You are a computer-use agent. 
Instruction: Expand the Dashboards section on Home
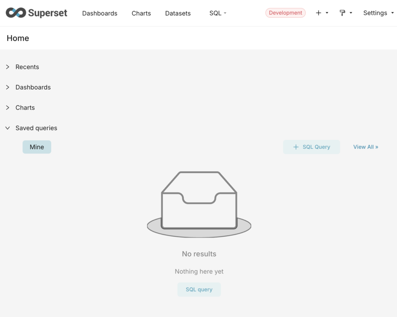click(x=33, y=87)
